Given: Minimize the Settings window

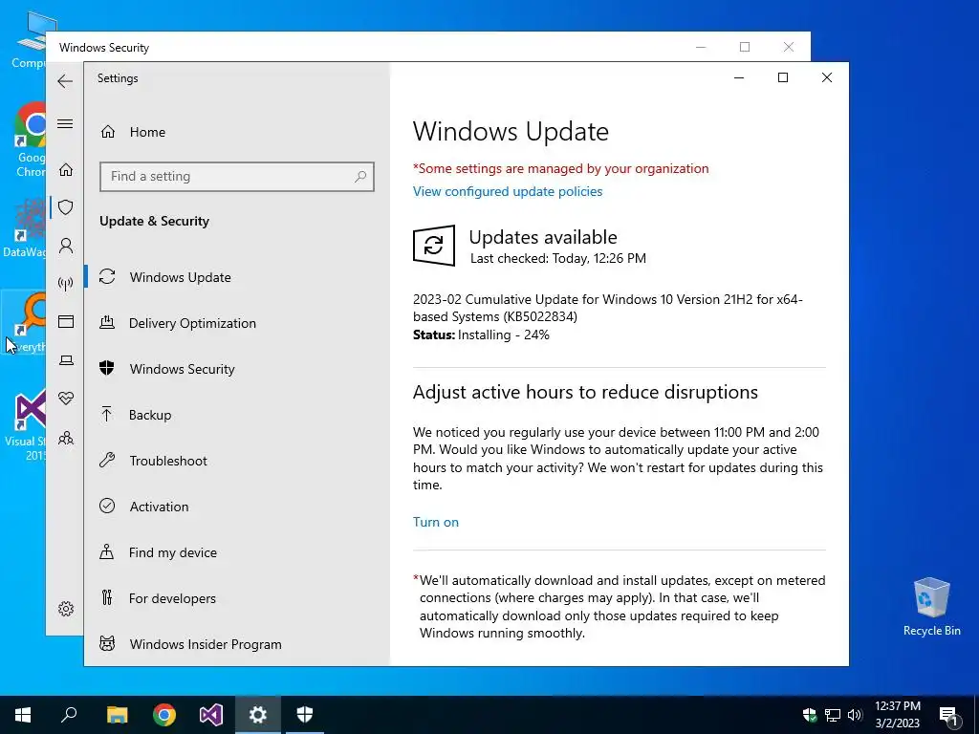Looking at the screenshot, I should (739, 77).
